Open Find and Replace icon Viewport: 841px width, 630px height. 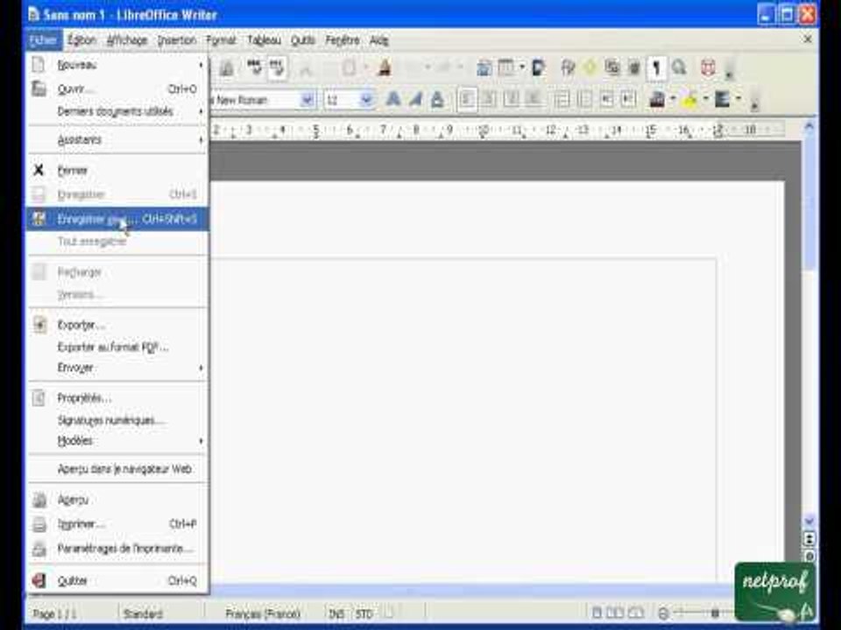click(x=568, y=68)
